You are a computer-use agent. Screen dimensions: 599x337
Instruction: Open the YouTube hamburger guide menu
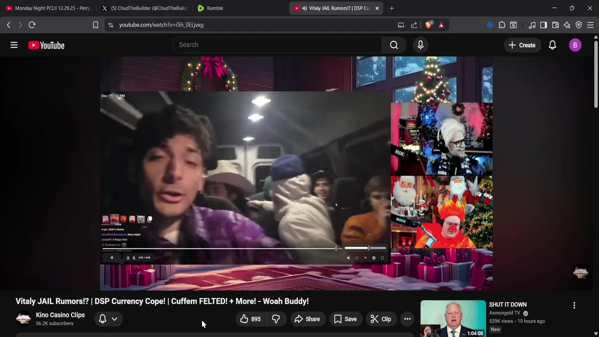point(14,45)
